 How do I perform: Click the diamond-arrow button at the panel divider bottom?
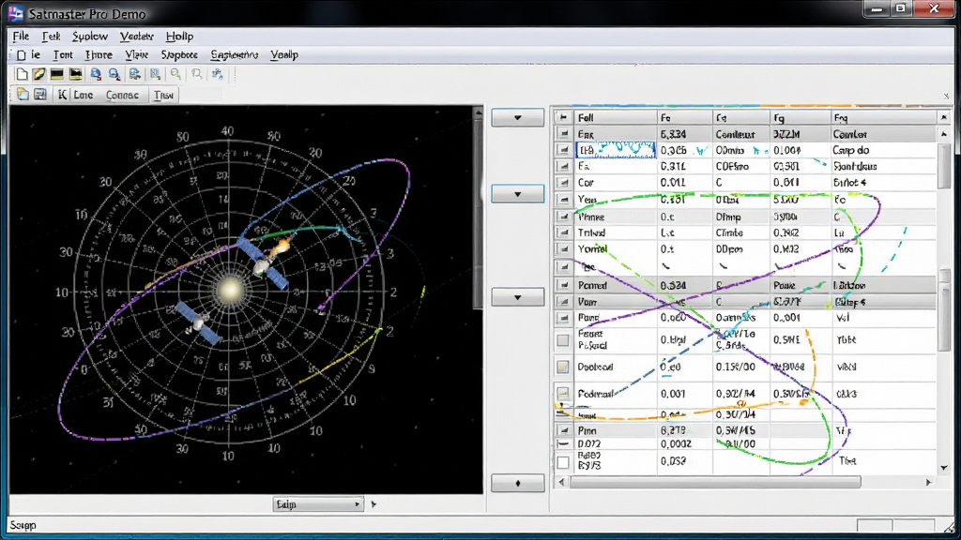tap(518, 484)
